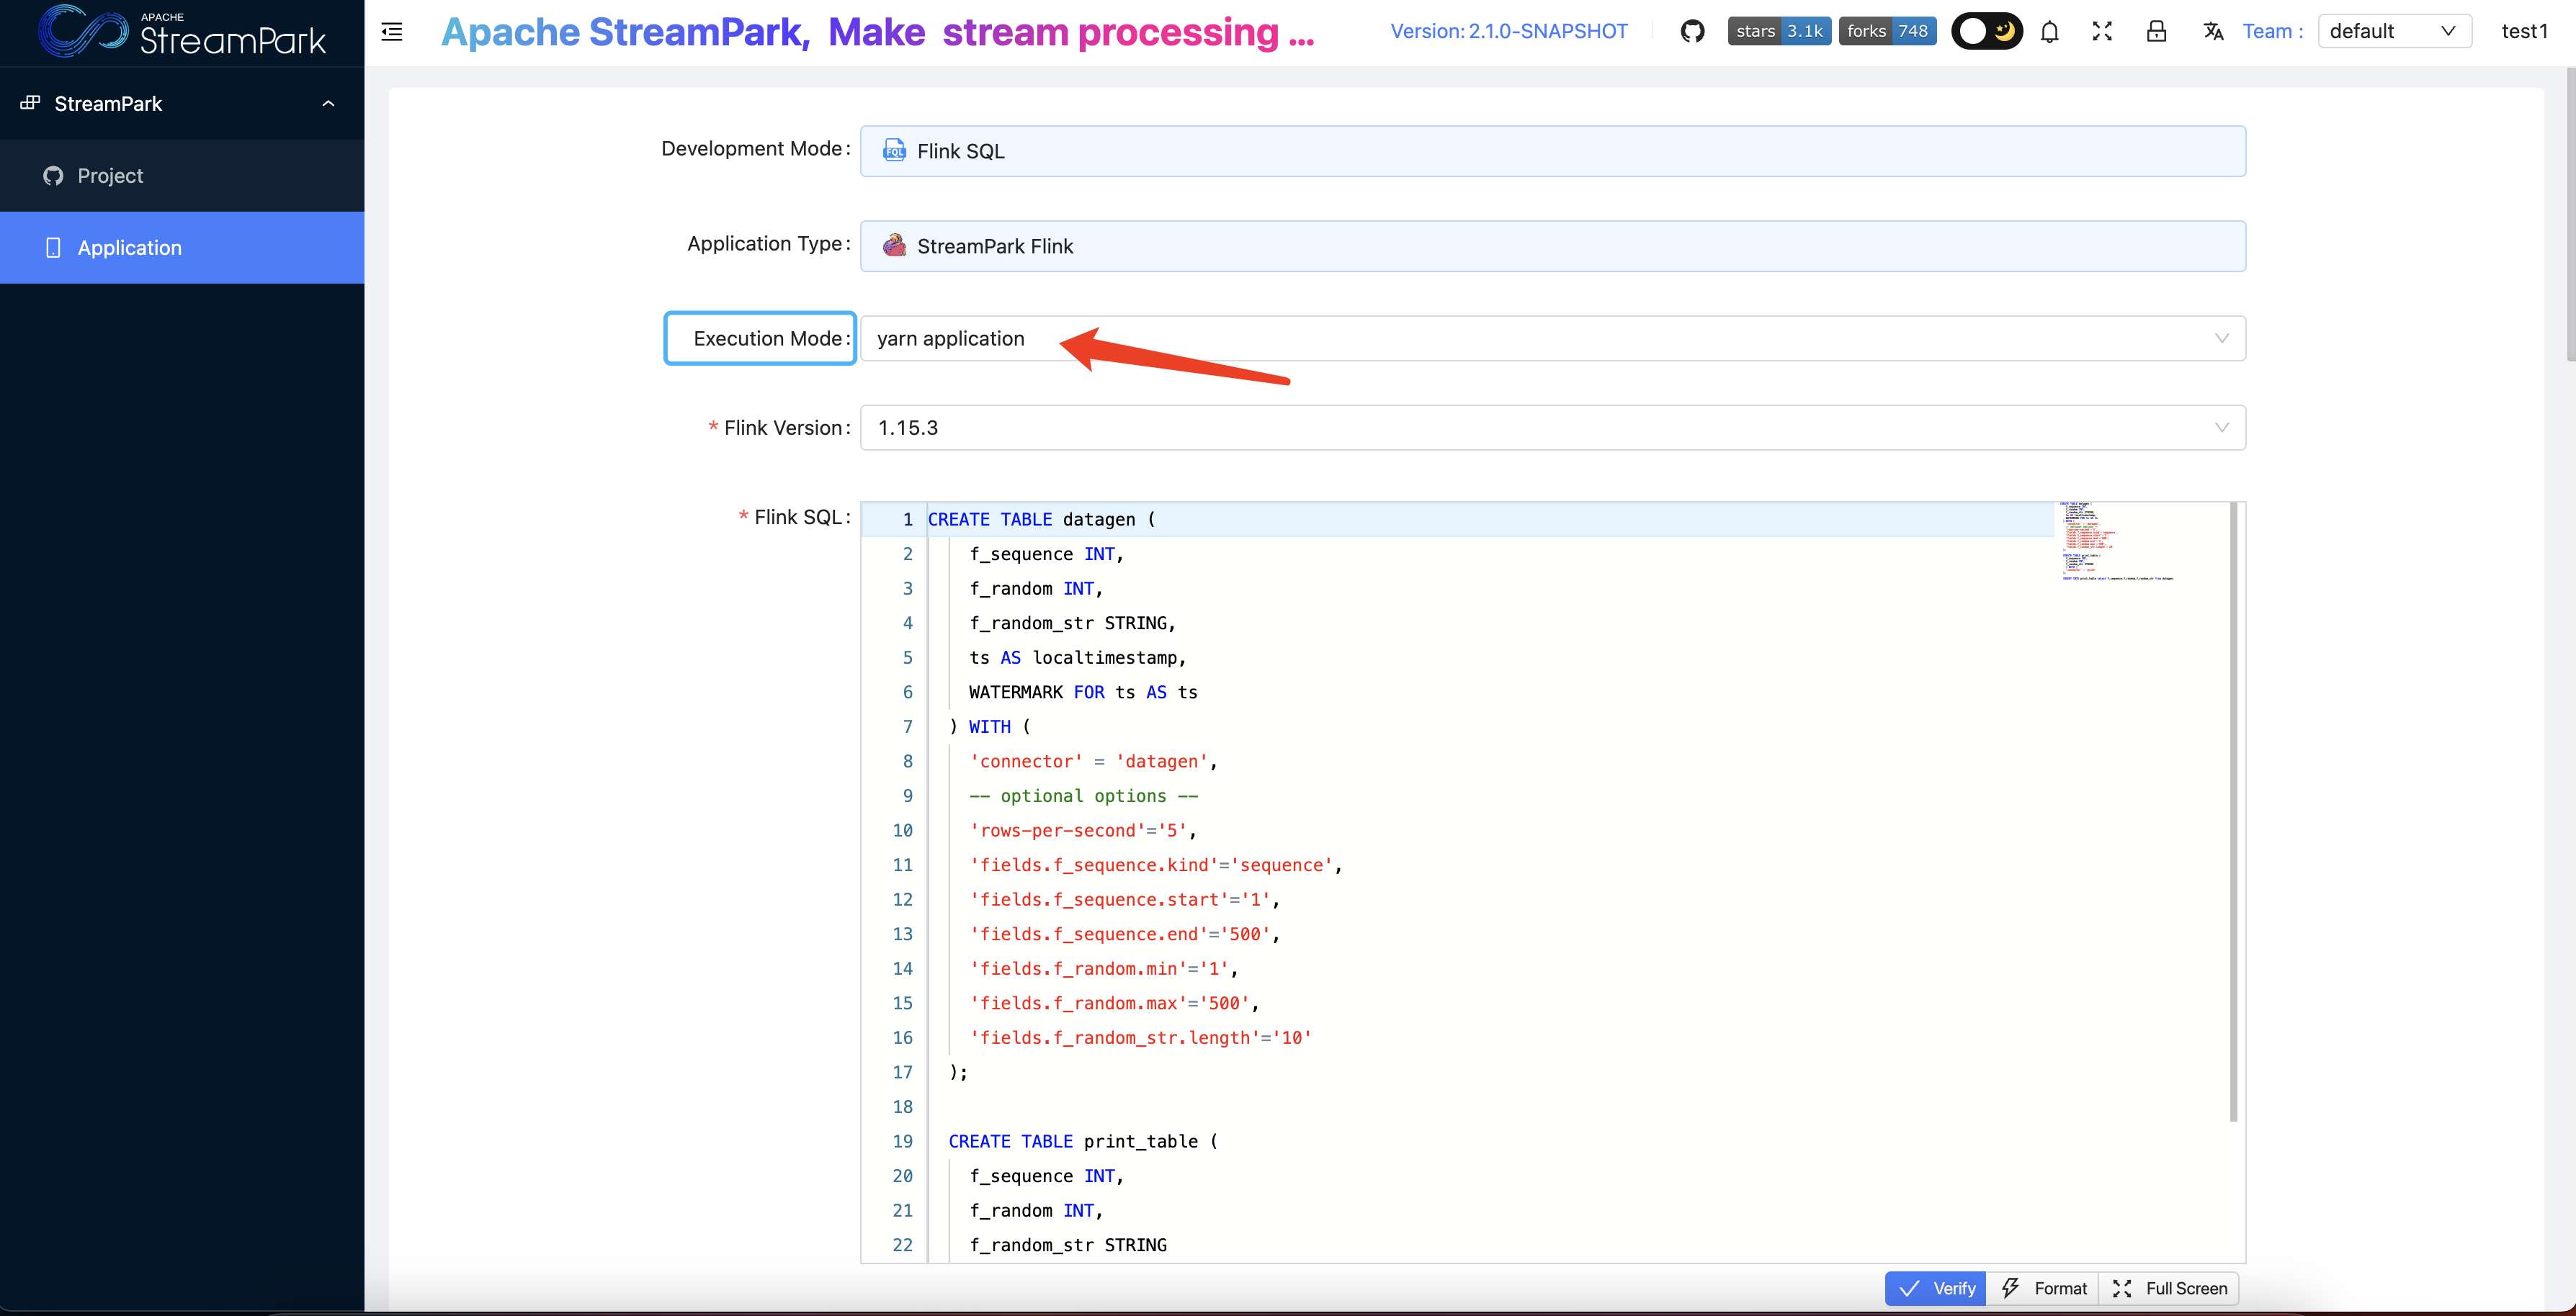Click the Verify button
The height and width of the screenshot is (1316, 2576).
1936,1289
